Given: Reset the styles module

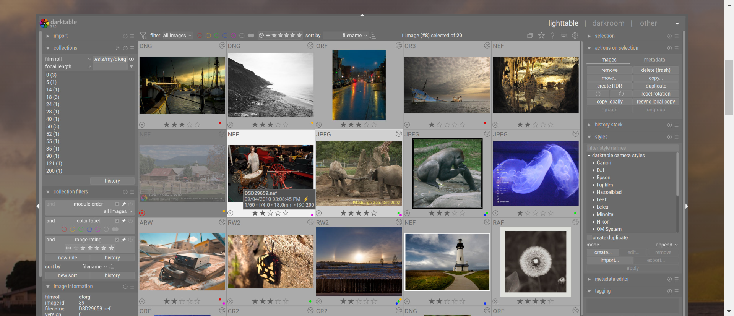Looking at the screenshot, I should point(669,137).
